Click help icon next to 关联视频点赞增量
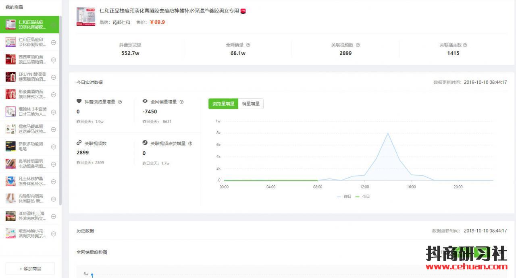Screen dimensions: 516x278 tap(190, 143)
